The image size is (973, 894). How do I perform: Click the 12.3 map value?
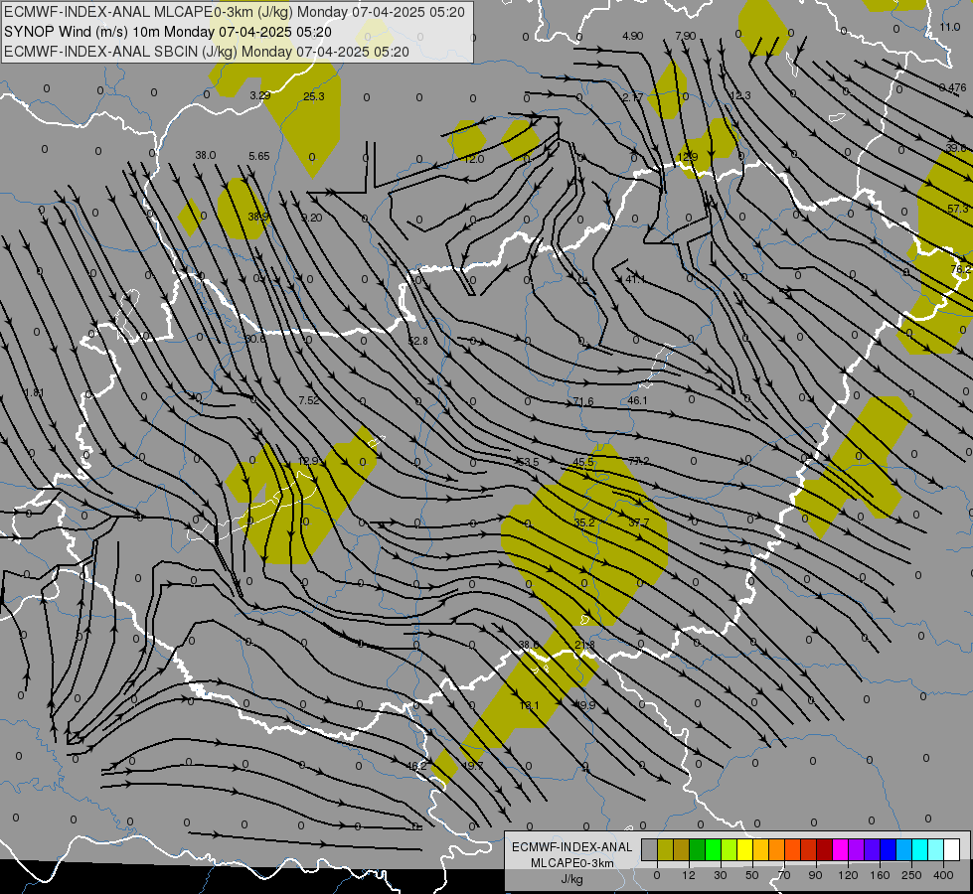click(740, 95)
